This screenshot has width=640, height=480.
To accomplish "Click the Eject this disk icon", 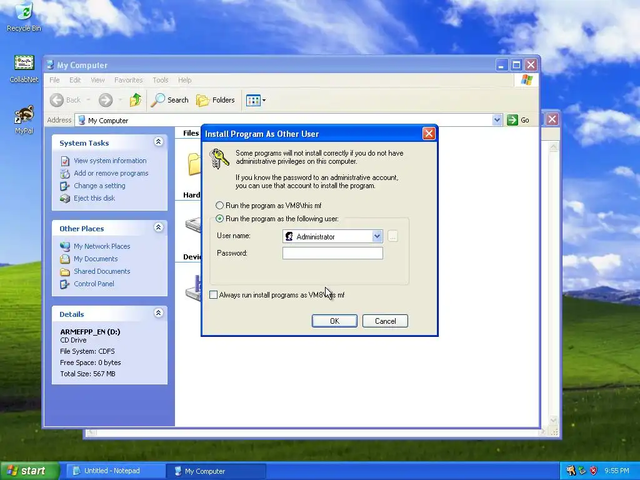I will click(x=65, y=199).
